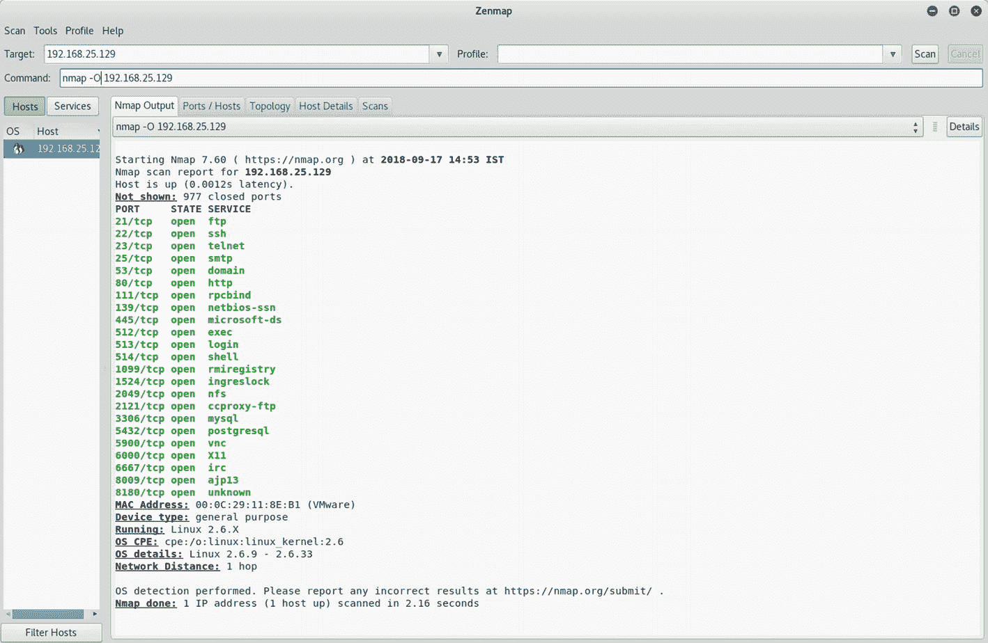
Task: Click into the Command input field
Action: tap(521, 78)
